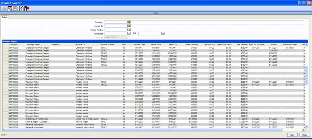Viewport: 312px width, 139px height.
Task: Select invoice number cell TSG/6
Action: (108, 124)
